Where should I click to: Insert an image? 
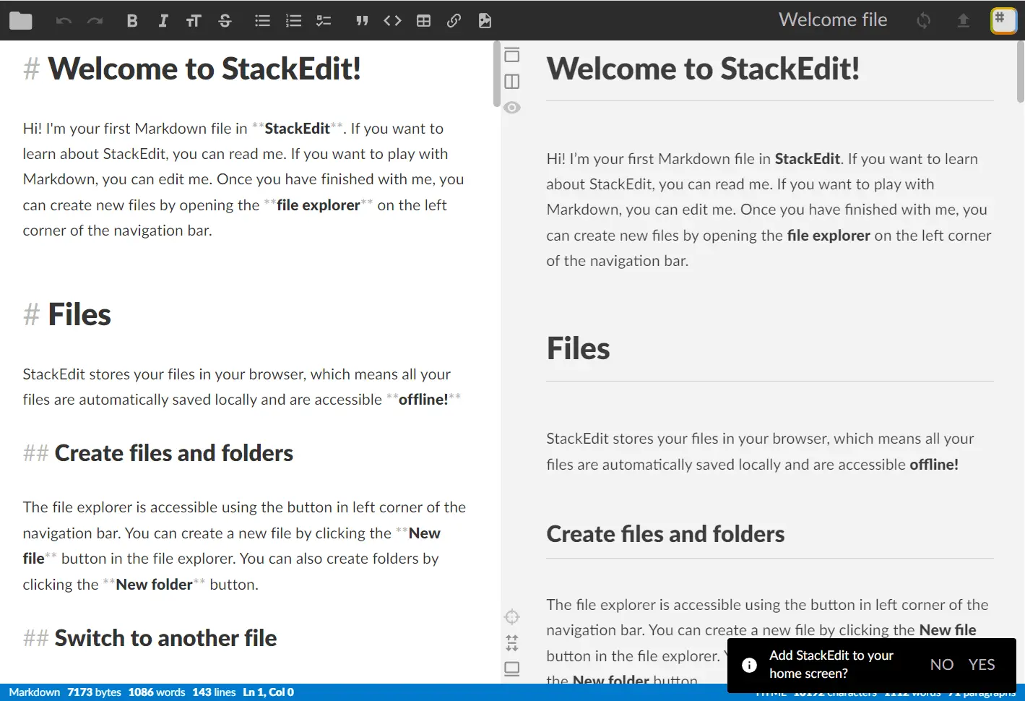[x=484, y=20]
